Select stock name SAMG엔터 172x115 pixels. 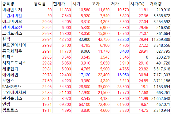pyautogui.click(x=12, y=87)
